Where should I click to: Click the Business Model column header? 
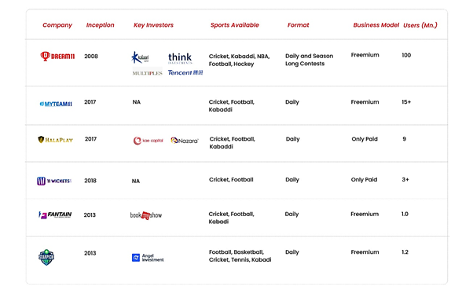tap(376, 25)
